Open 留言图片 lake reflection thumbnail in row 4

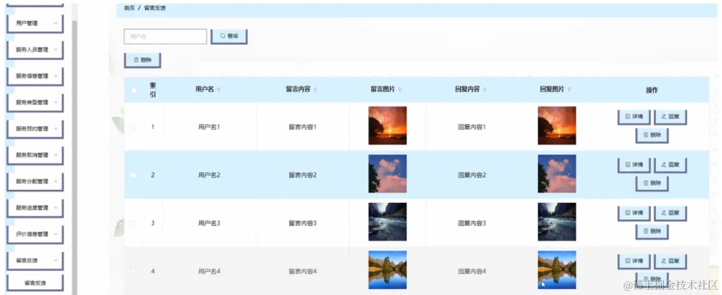(x=387, y=270)
